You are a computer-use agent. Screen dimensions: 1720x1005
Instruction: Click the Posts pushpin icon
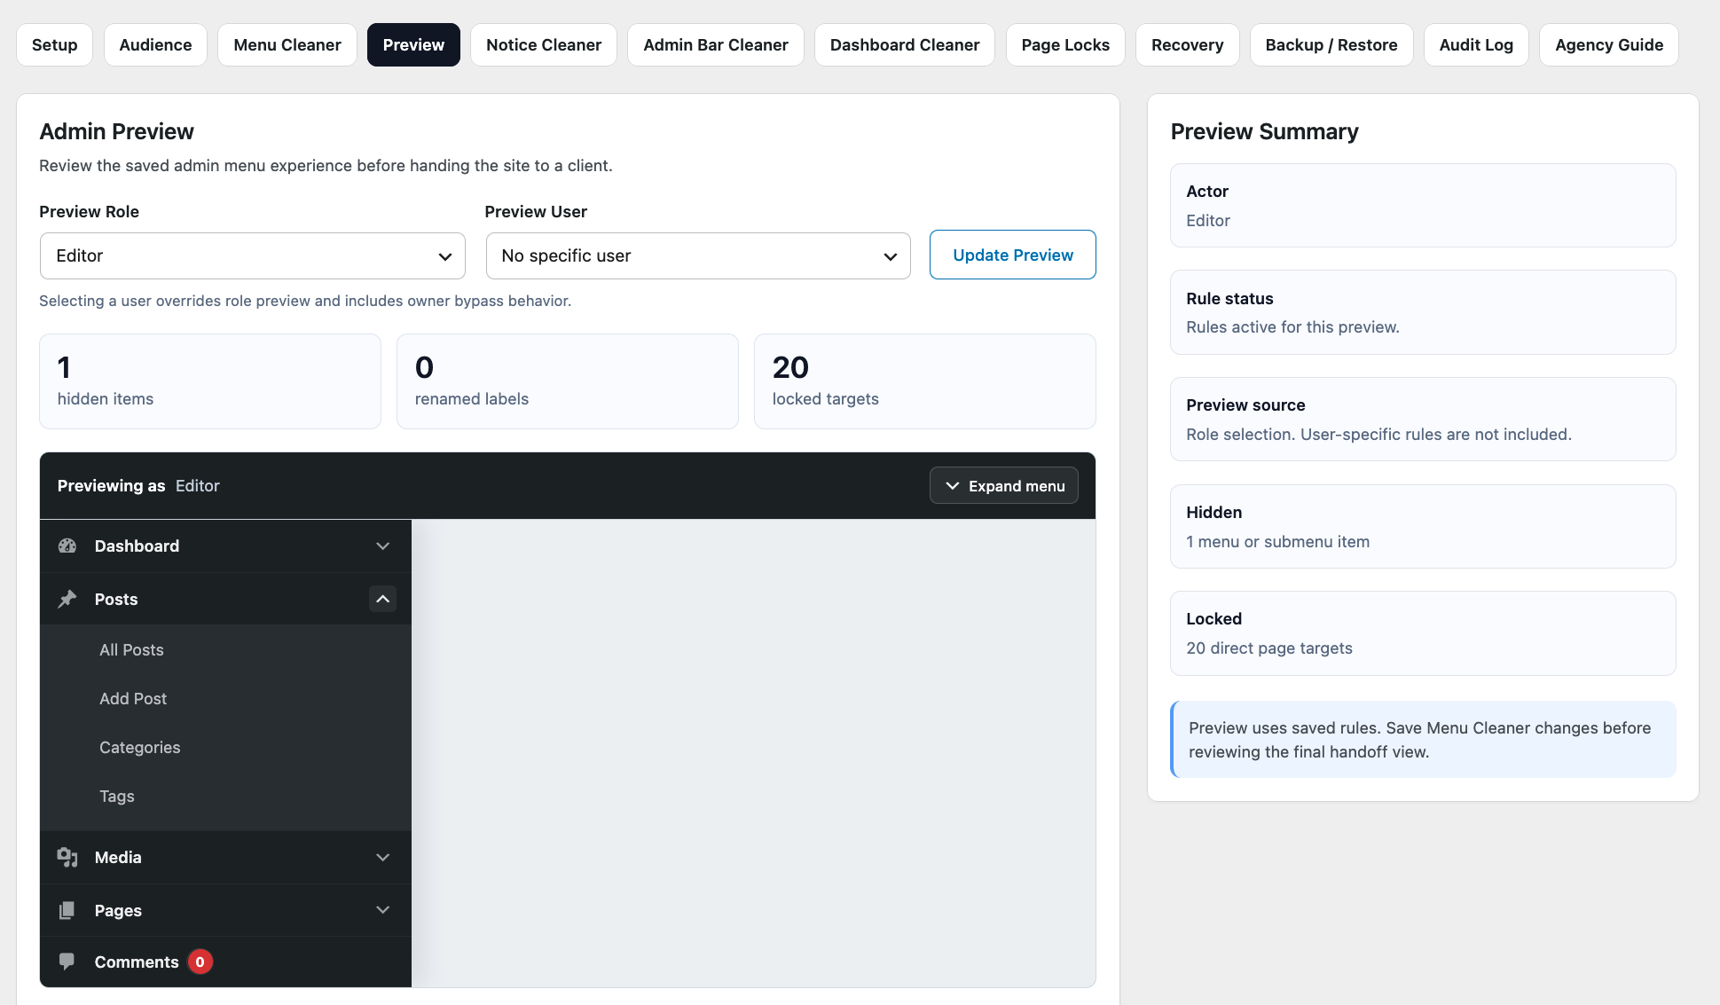(x=67, y=599)
